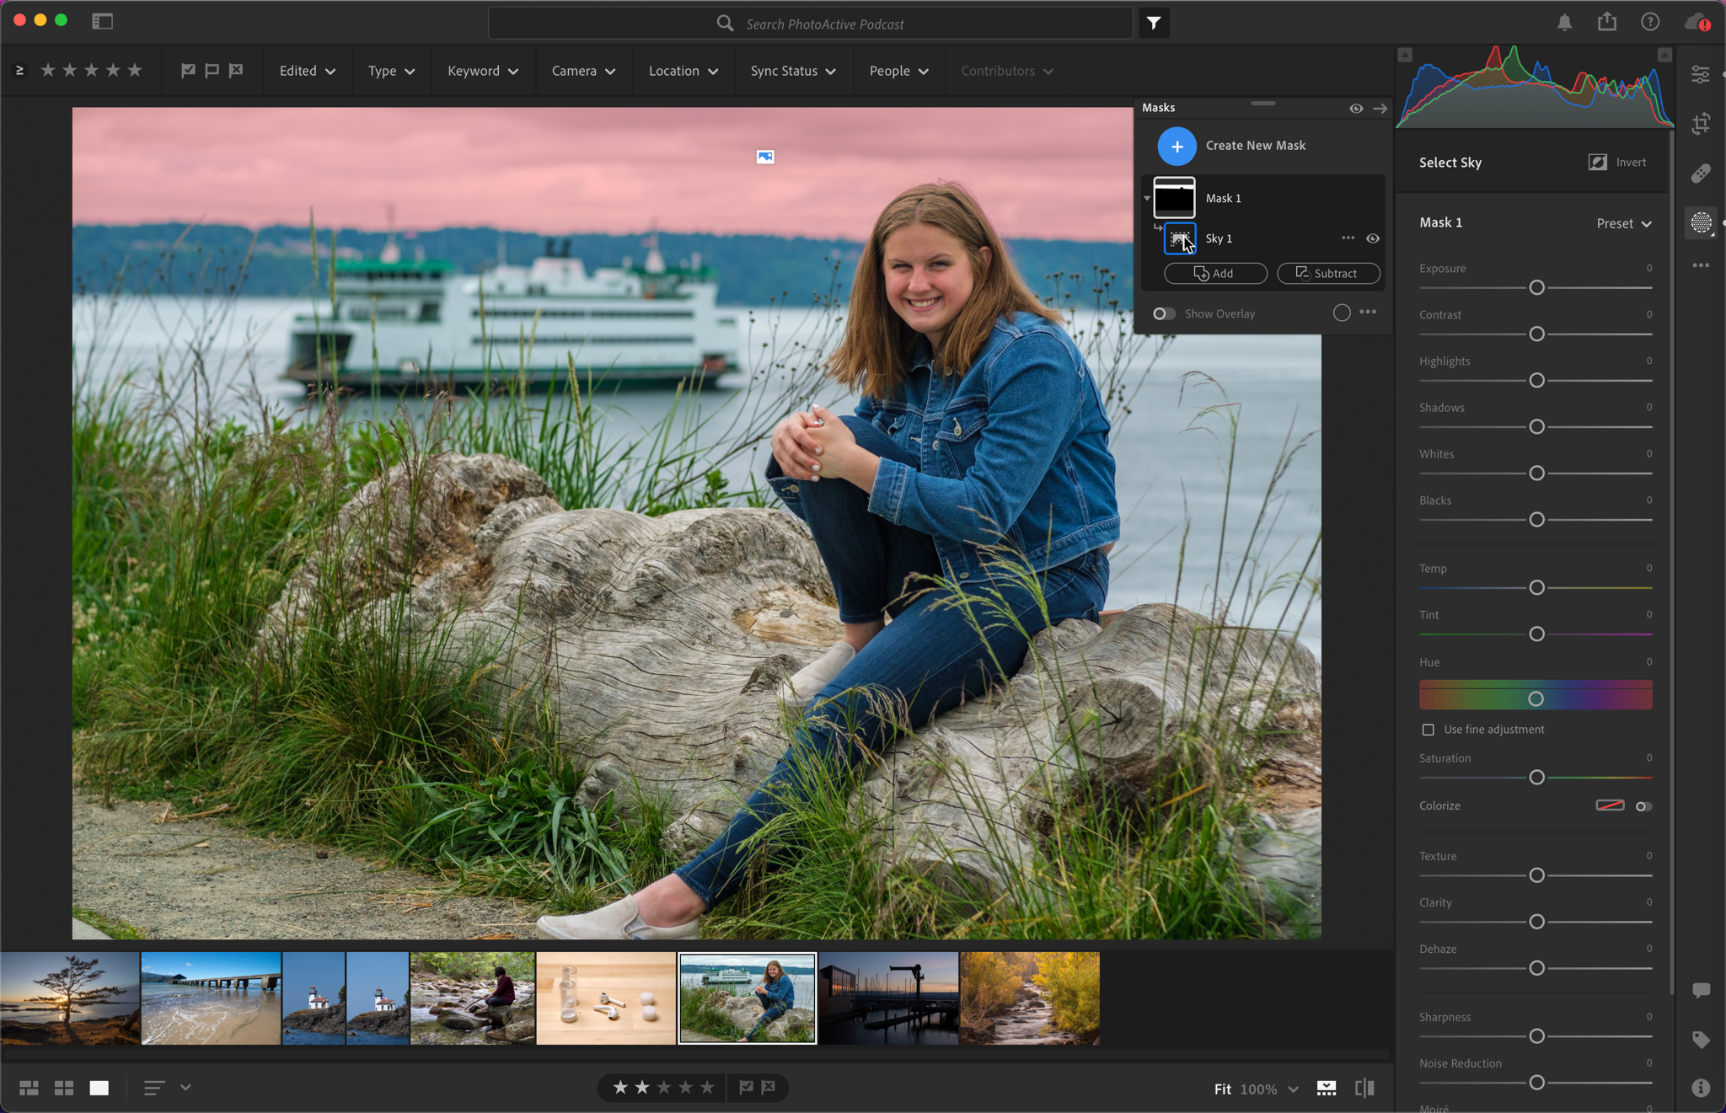
Task: Flag the photo as rejected in bottom bar
Action: click(769, 1088)
